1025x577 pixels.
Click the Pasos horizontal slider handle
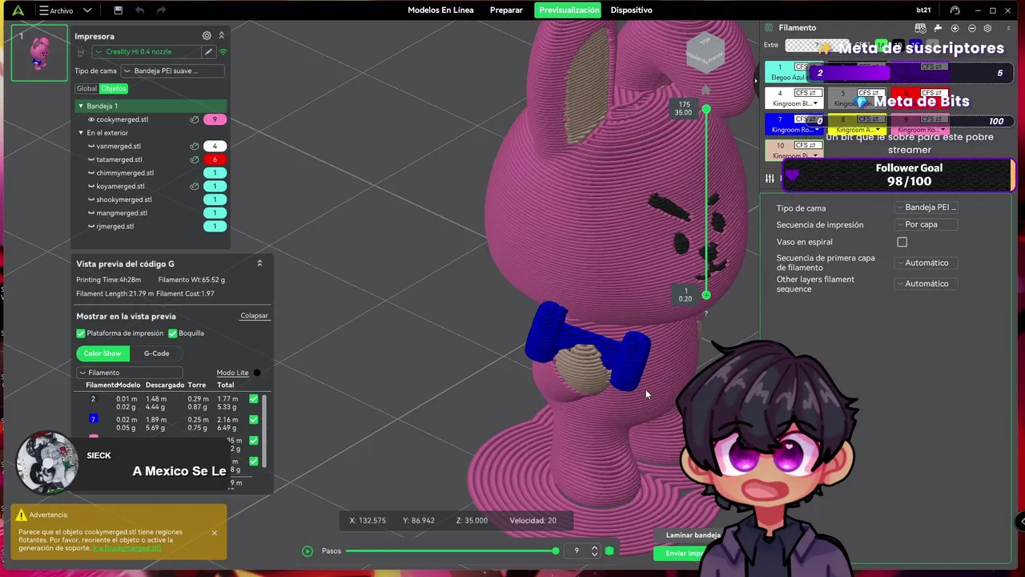[x=555, y=551]
